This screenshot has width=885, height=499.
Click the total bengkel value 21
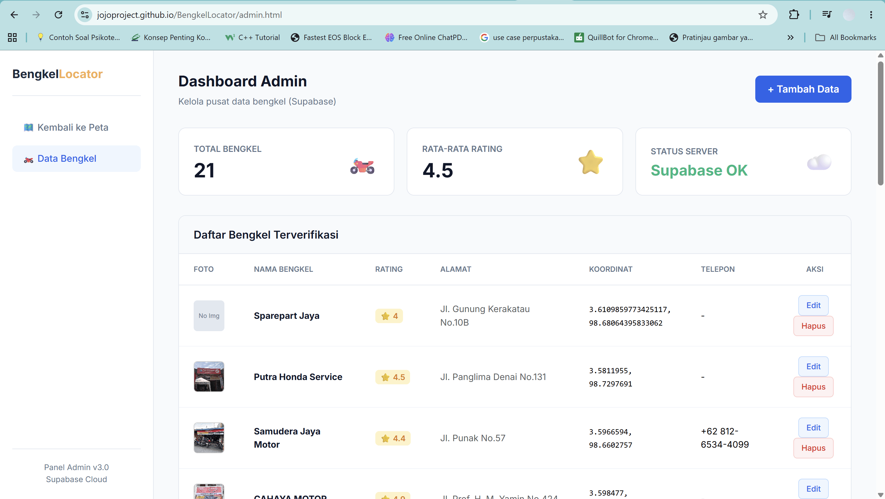pyautogui.click(x=204, y=170)
